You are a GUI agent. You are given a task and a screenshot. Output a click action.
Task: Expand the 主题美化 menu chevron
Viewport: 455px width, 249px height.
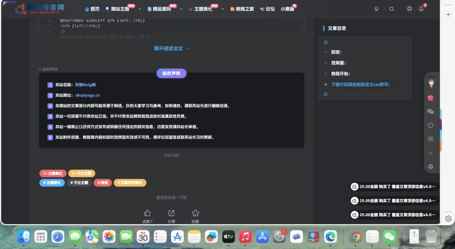pos(222,9)
